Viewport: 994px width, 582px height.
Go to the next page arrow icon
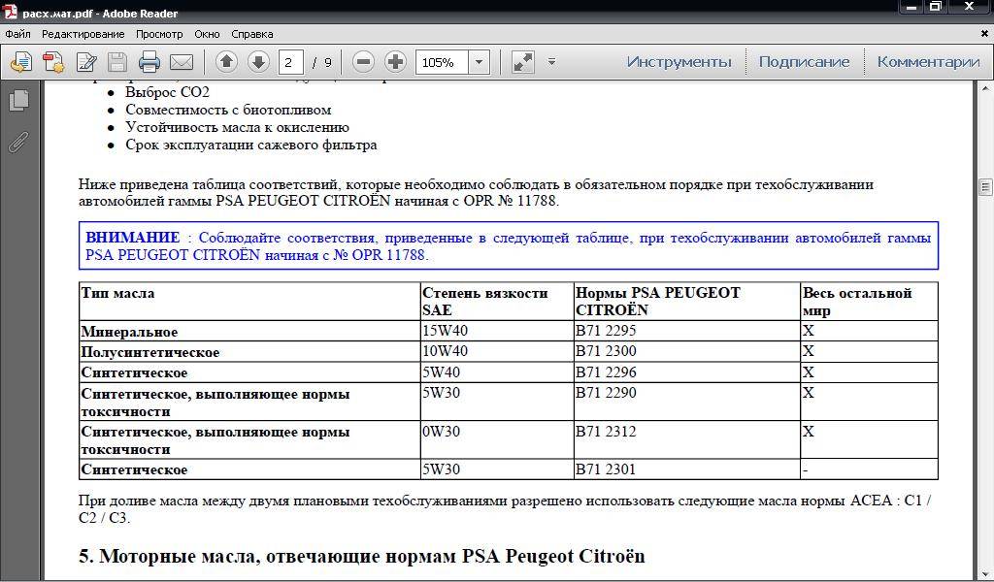pyautogui.click(x=257, y=61)
